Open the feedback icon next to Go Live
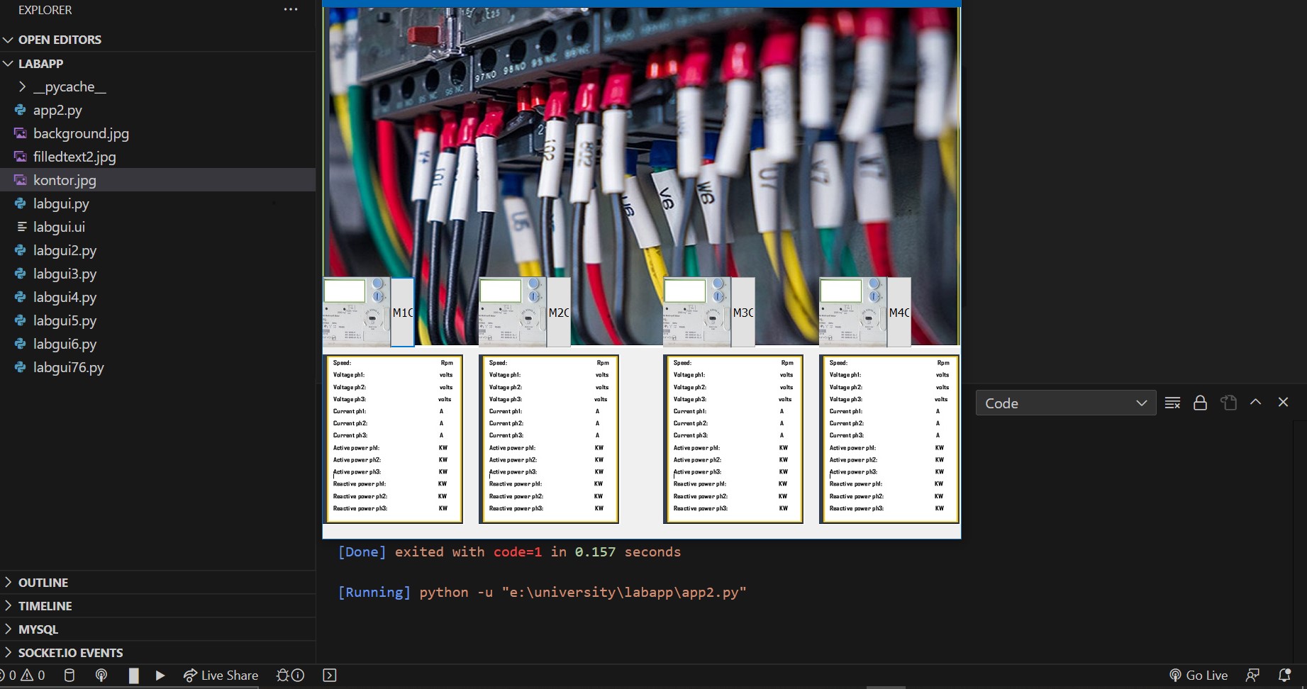Screen dimensions: 1307x689 (1253, 676)
